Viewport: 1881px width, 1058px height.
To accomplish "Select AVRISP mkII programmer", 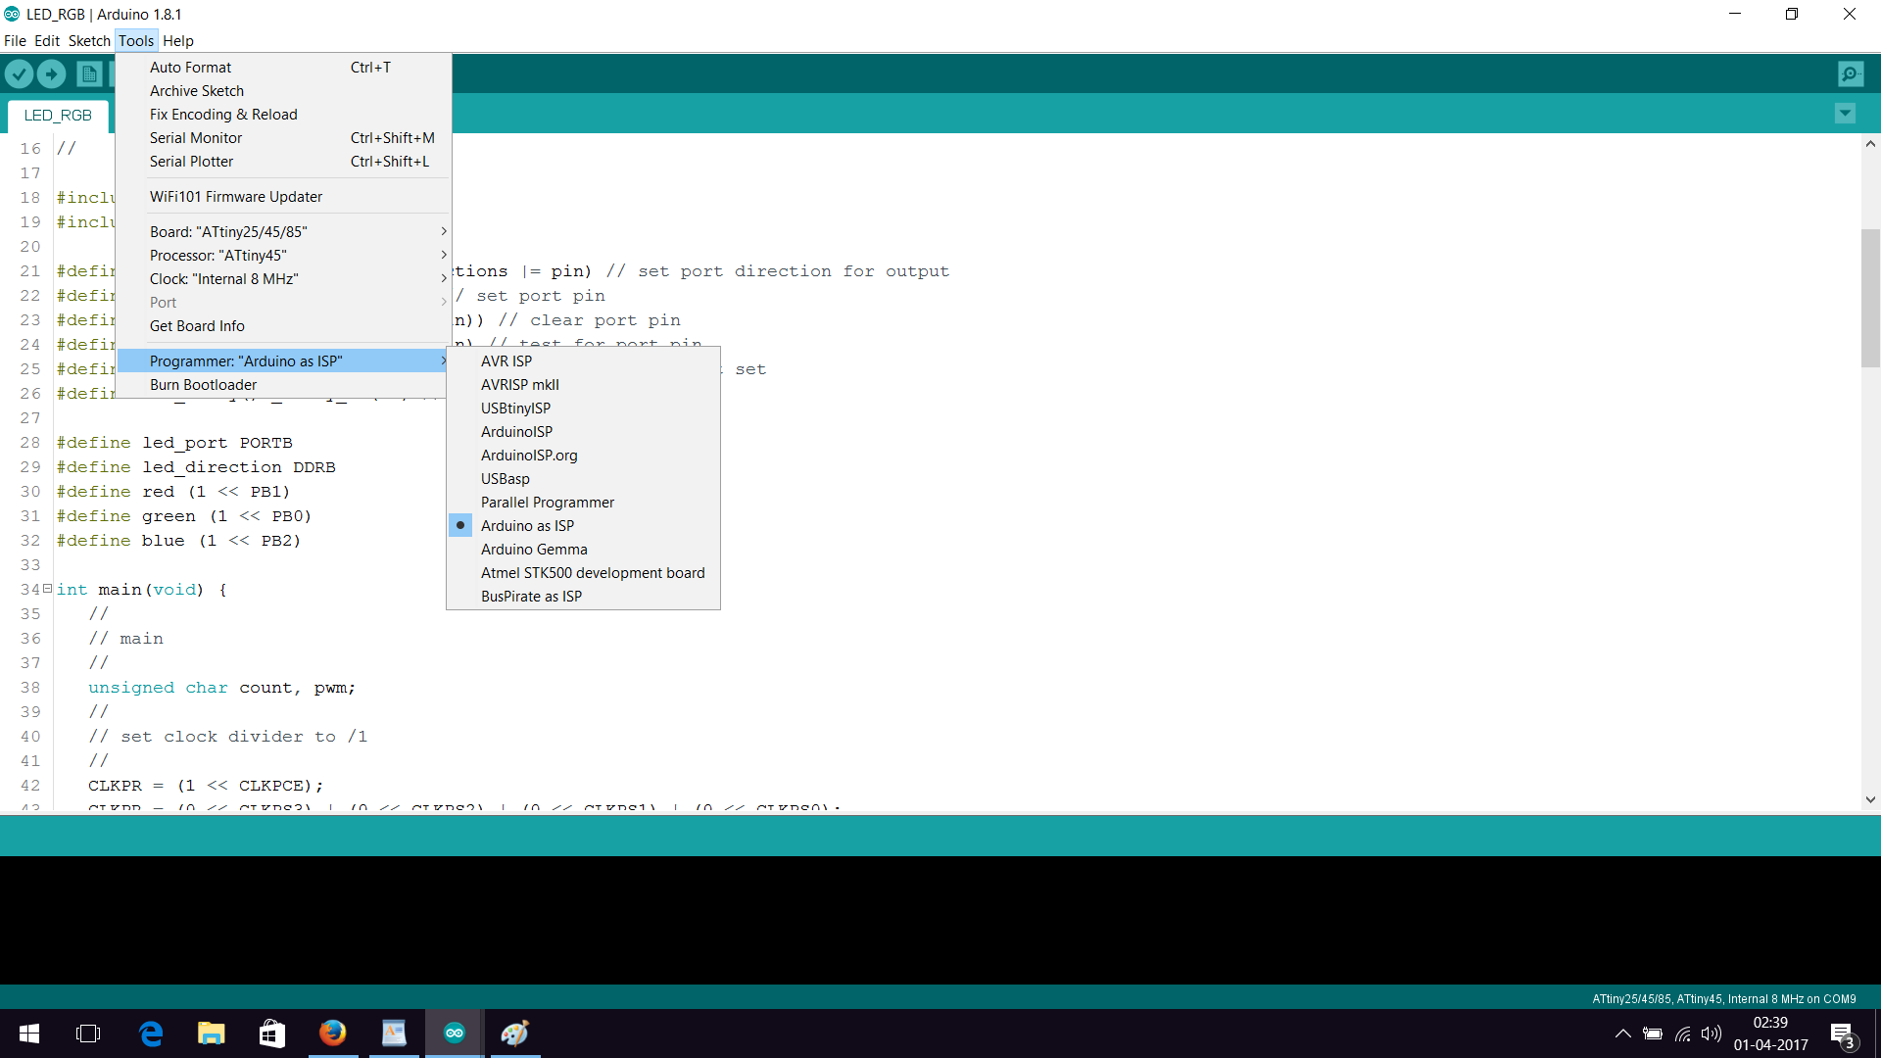I will click(583, 385).
